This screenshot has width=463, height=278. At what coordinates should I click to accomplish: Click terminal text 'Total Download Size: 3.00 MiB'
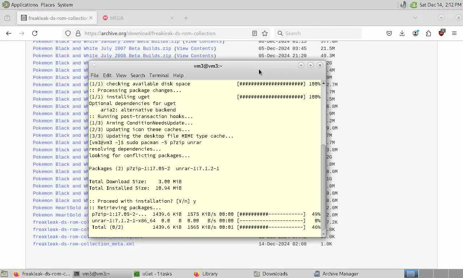(135, 182)
